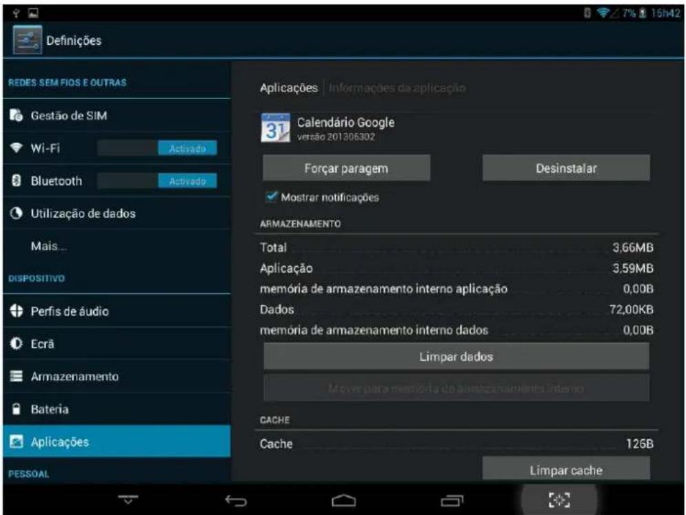686x515 pixels.
Task: Toggle the Bluetooth Activado switch
Action: click(157, 181)
